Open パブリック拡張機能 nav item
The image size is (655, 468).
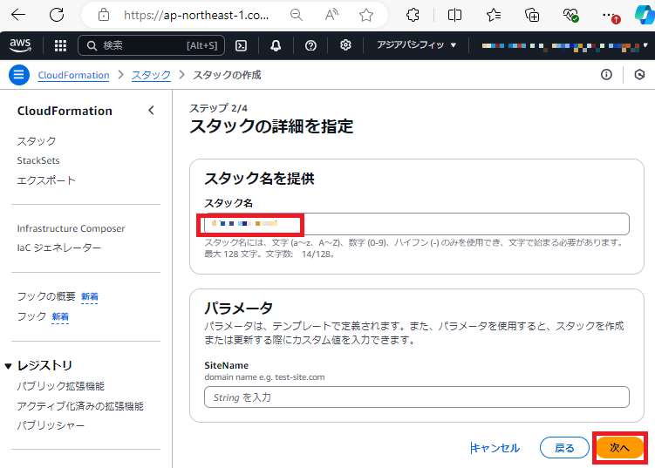[60, 386]
